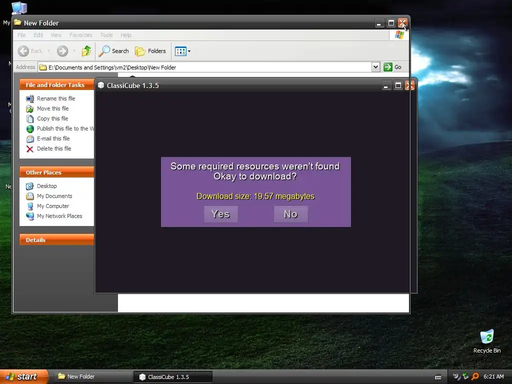Choose Rename this file task
This screenshot has width=512, height=384.
tap(56, 98)
